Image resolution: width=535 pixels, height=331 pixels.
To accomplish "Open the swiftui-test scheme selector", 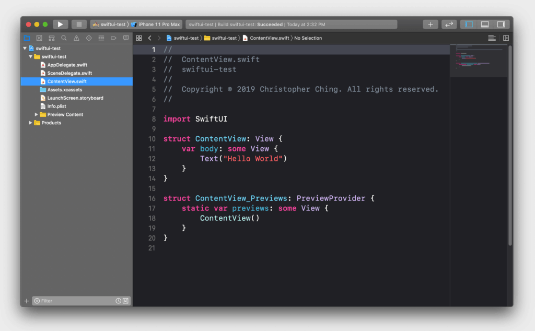I will [x=109, y=24].
